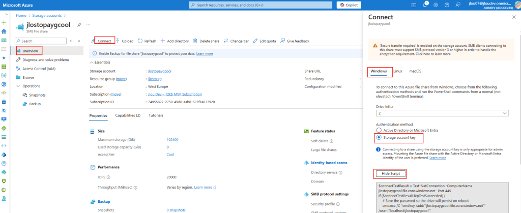The height and width of the screenshot is (213, 521).
Task: Click Storage accounts breadcrumb
Action: point(47,16)
